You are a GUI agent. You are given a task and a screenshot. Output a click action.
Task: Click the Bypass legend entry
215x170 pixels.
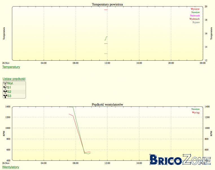click(196, 22)
